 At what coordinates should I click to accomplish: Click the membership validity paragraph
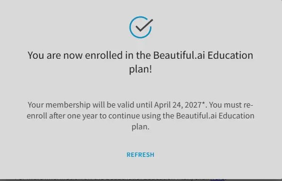(x=141, y=116)
